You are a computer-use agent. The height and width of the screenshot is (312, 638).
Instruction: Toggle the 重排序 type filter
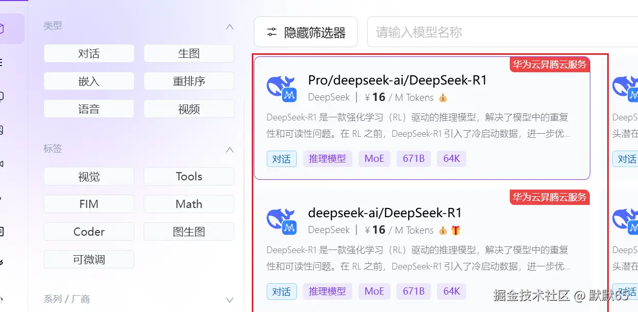189,81
